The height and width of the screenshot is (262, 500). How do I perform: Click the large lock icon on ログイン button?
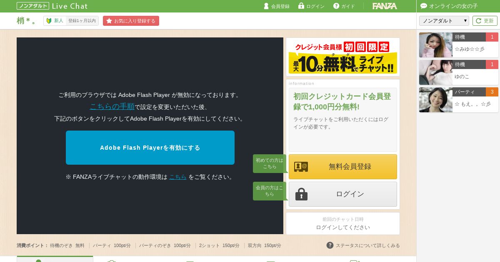pyautogui.click(x=301, y=194)
